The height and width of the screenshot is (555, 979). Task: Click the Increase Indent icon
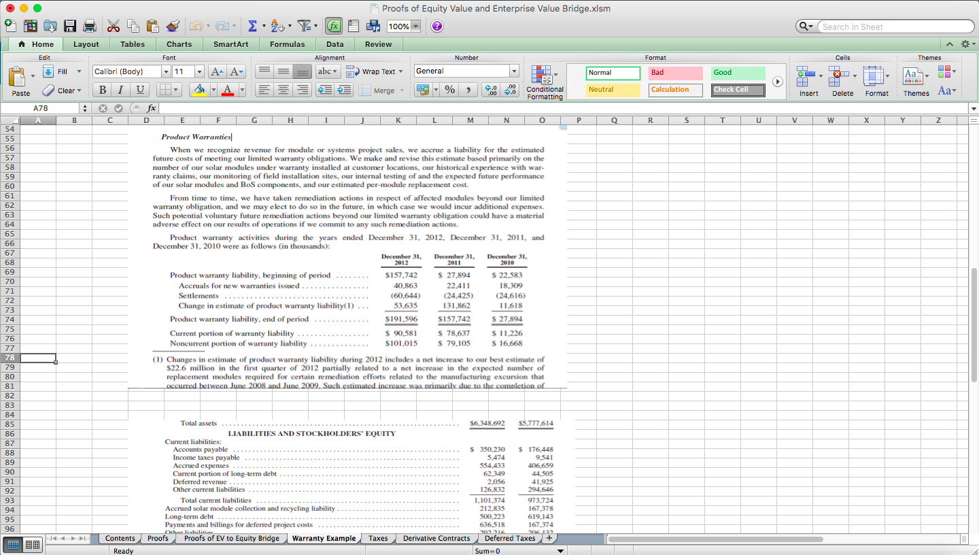point(344,90)
